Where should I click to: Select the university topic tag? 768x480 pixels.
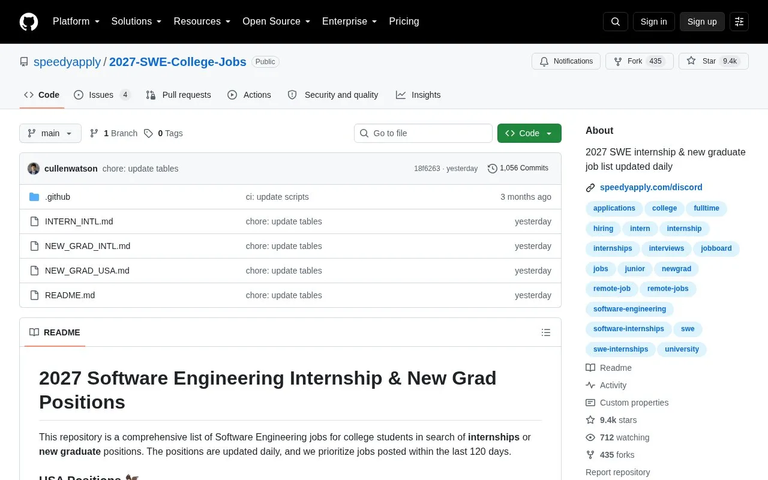682,349
